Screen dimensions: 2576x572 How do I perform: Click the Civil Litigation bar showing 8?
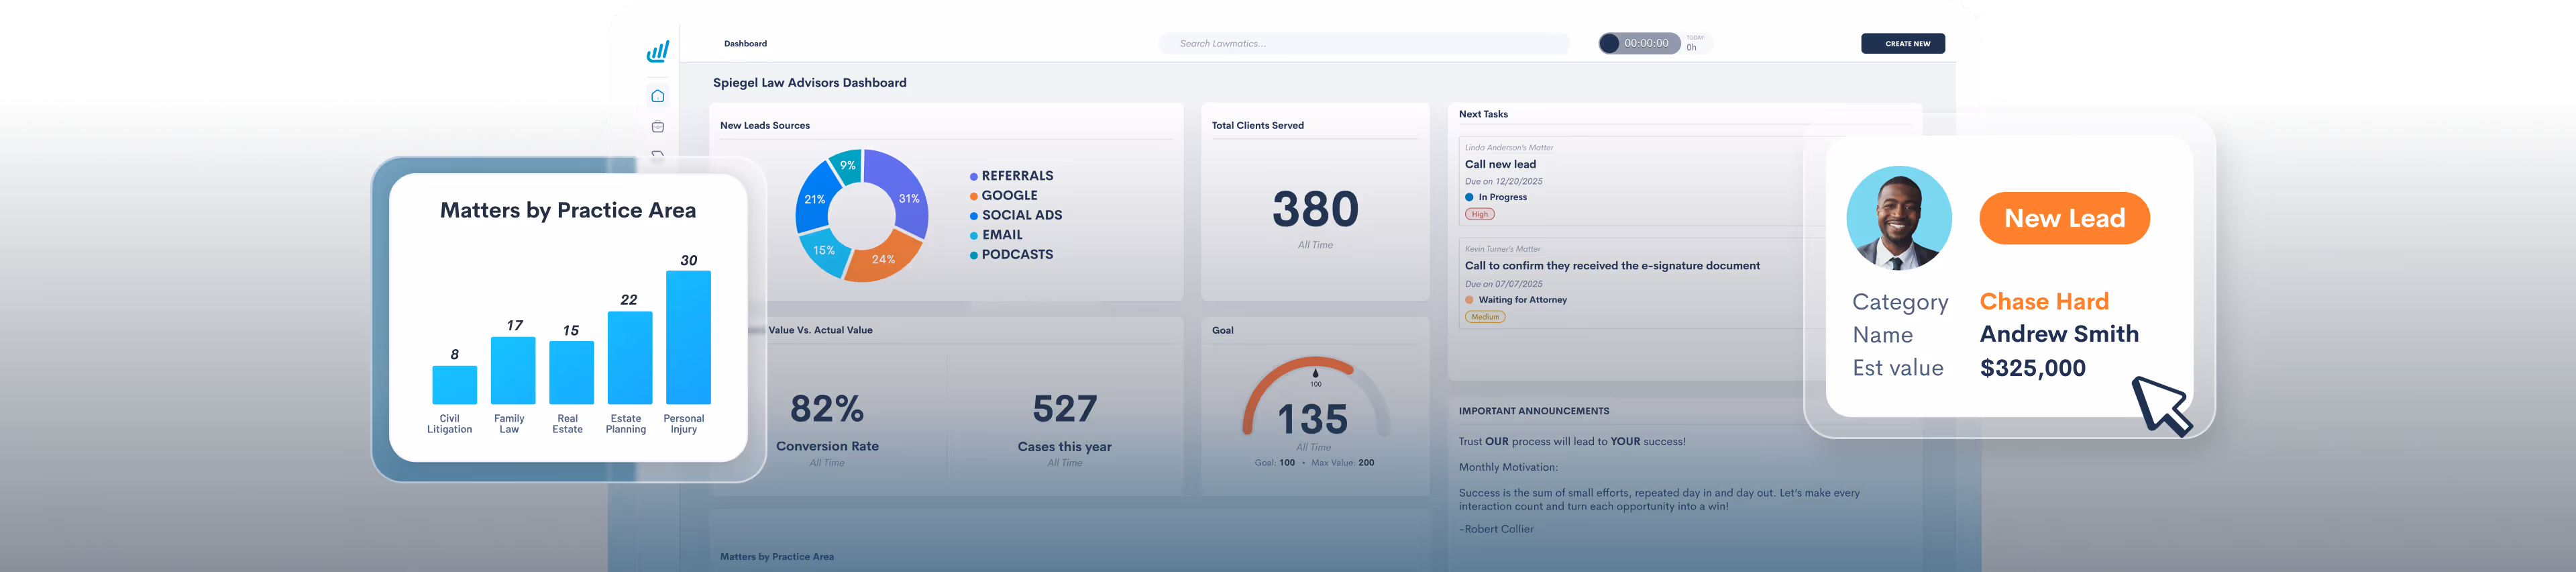[454, 385]
